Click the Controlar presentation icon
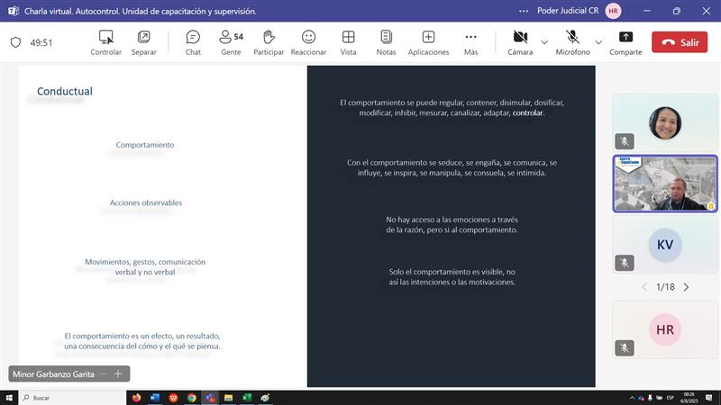Screen dimensions: 721x405 click(105, 42)
